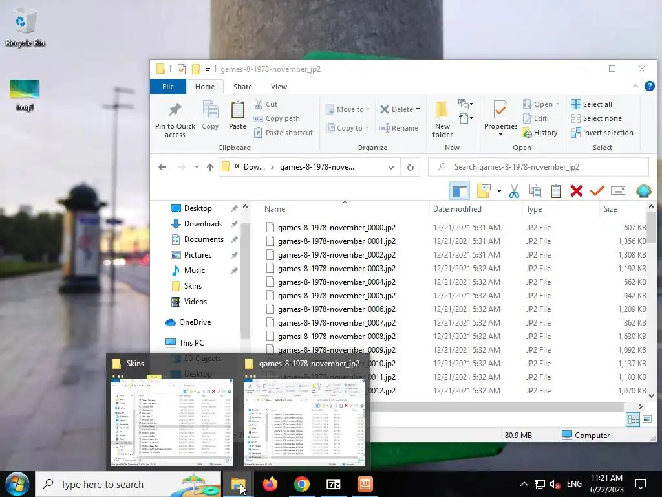Image resolution: width=662 pixels, height=497 pixels.
Task: Click Paste shortcut option
Action: tap(284, 133)
